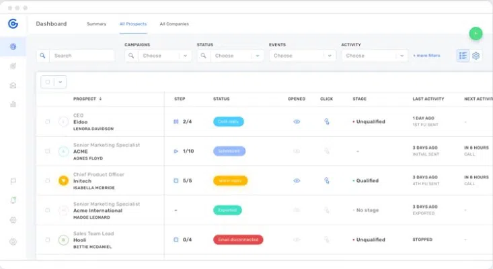Viewport: 493px width, 269px height.
Task: Go to the All Companies tab
Action: point(173,24)
